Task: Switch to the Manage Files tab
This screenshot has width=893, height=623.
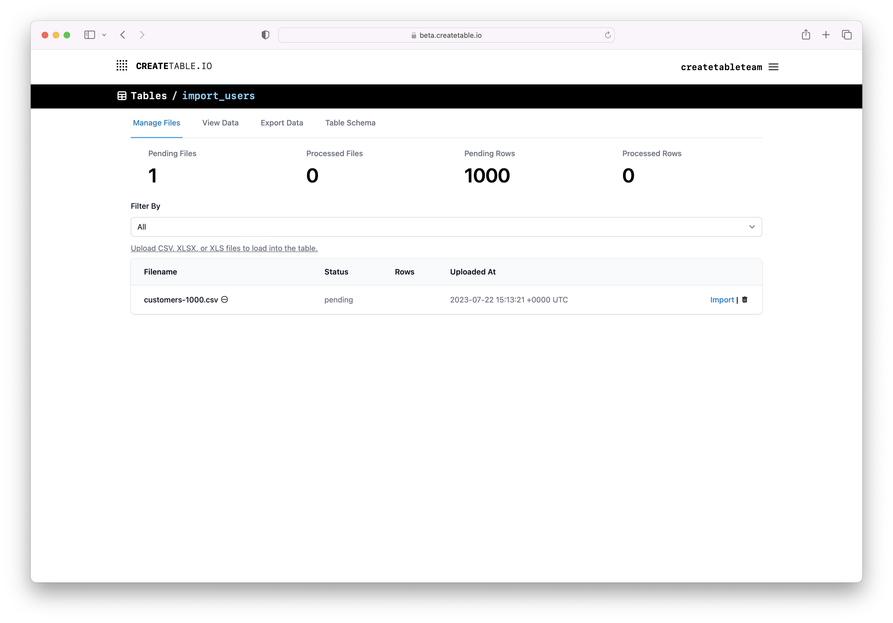Action: pyautogui.click(x=156, y=123)
